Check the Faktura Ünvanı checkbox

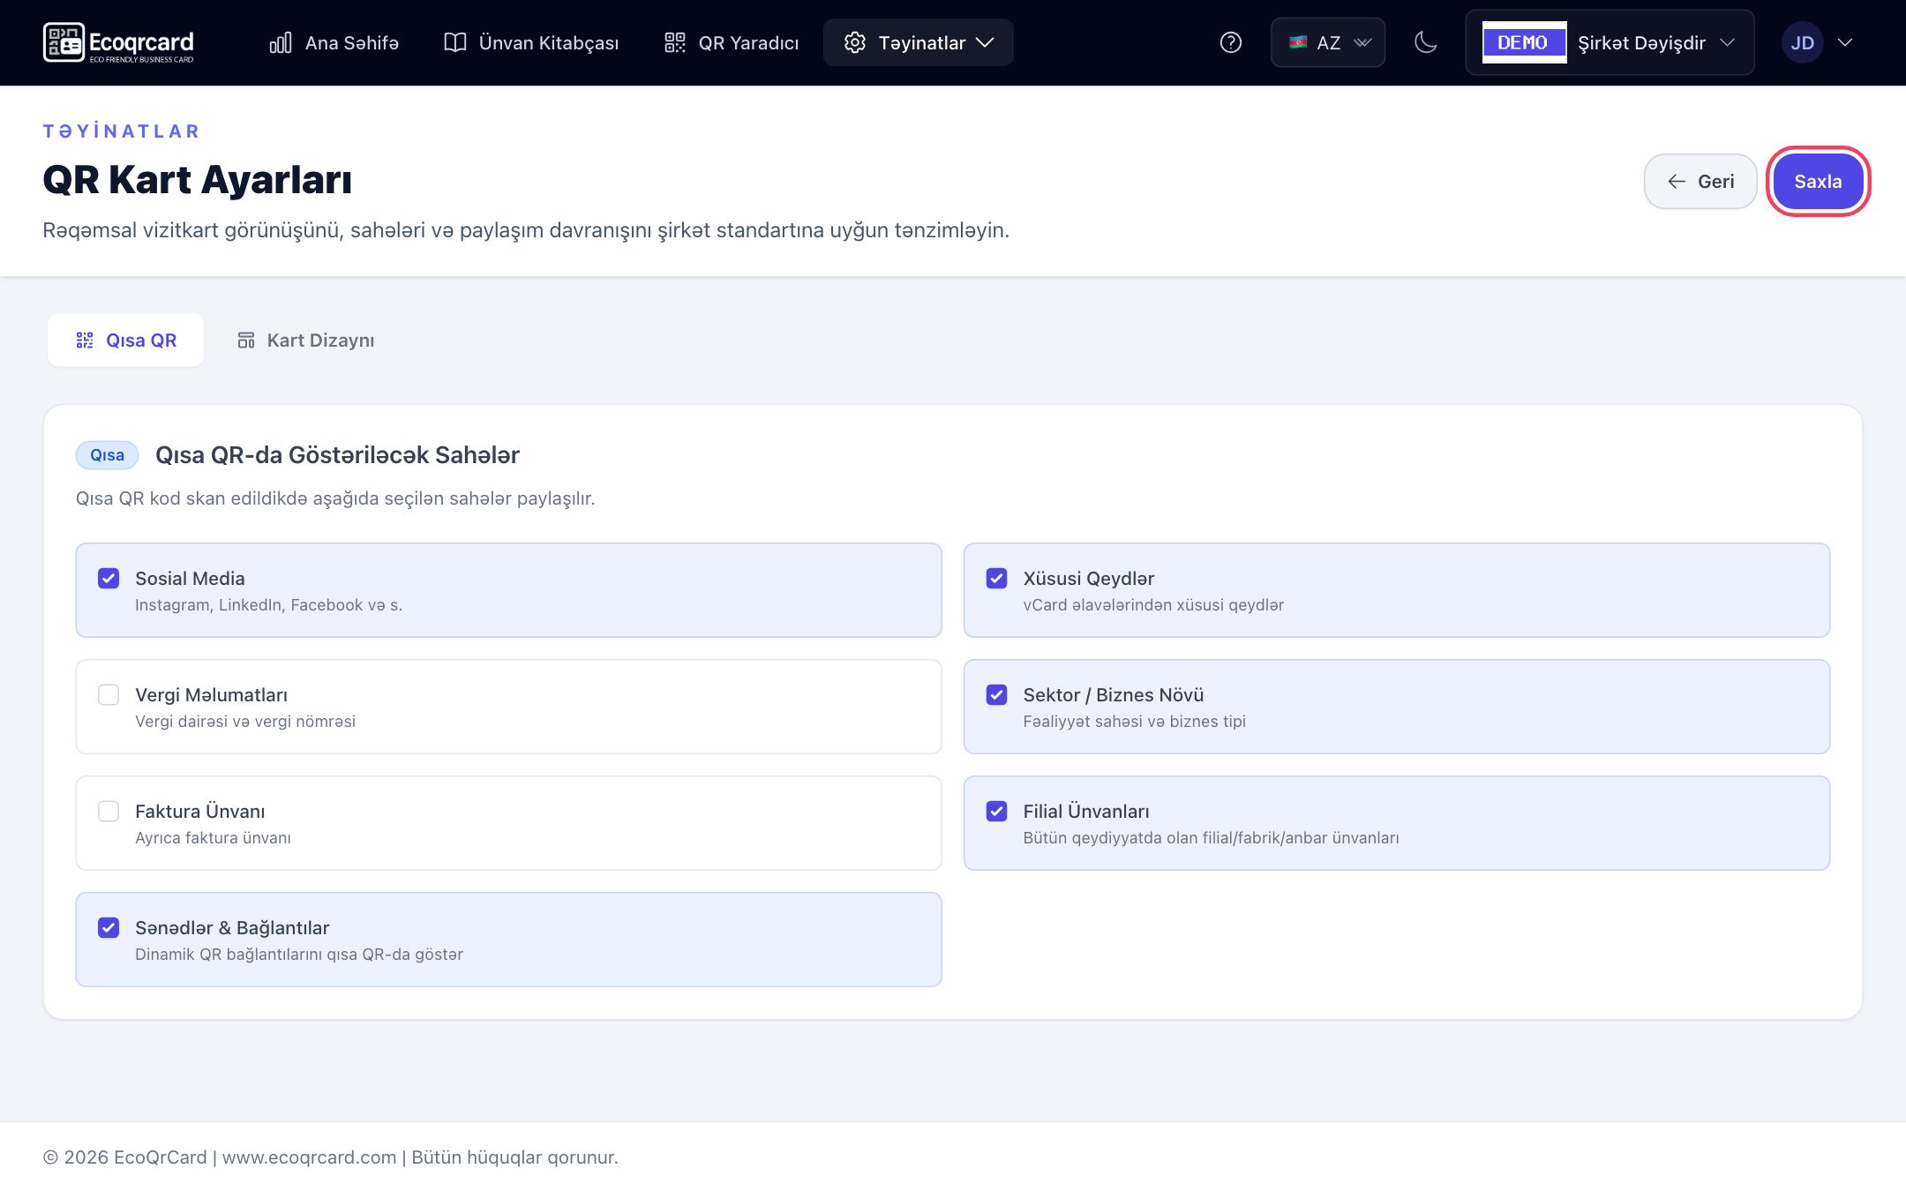coord(109,811)
